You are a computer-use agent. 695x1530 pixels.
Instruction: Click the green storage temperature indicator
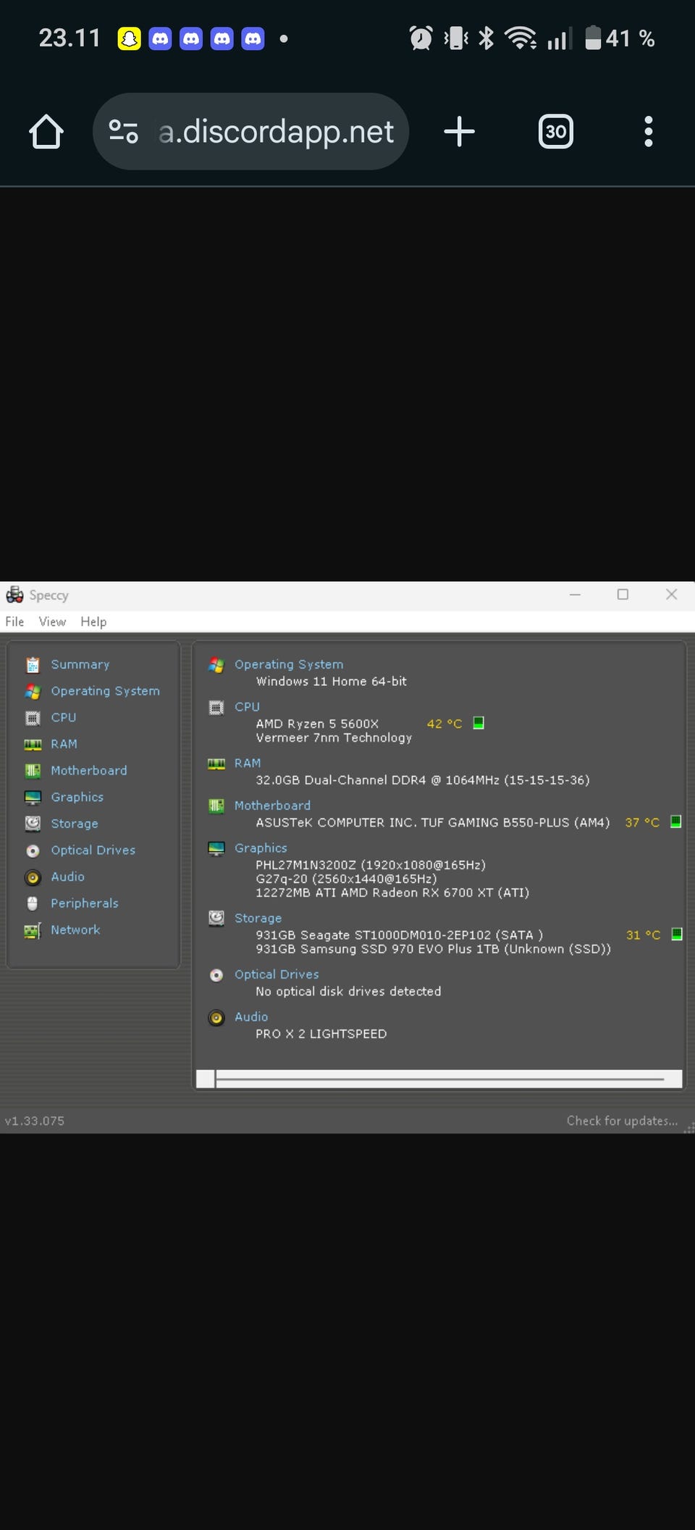tap(677, 935)
